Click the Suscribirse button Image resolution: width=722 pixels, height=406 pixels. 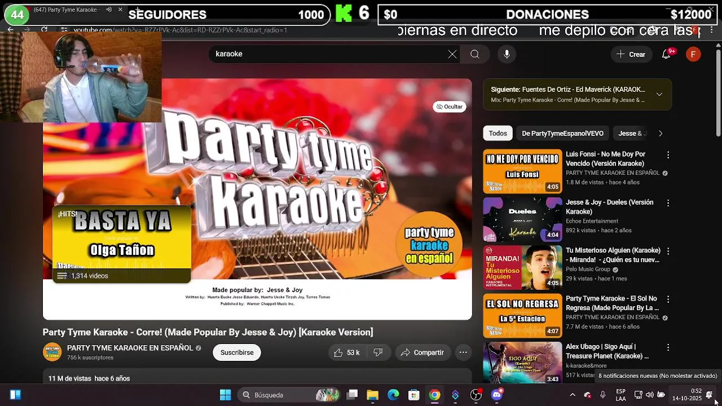point(237,352)
